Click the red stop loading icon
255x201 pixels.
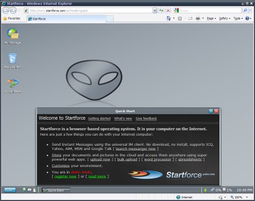tap(168, 11)
